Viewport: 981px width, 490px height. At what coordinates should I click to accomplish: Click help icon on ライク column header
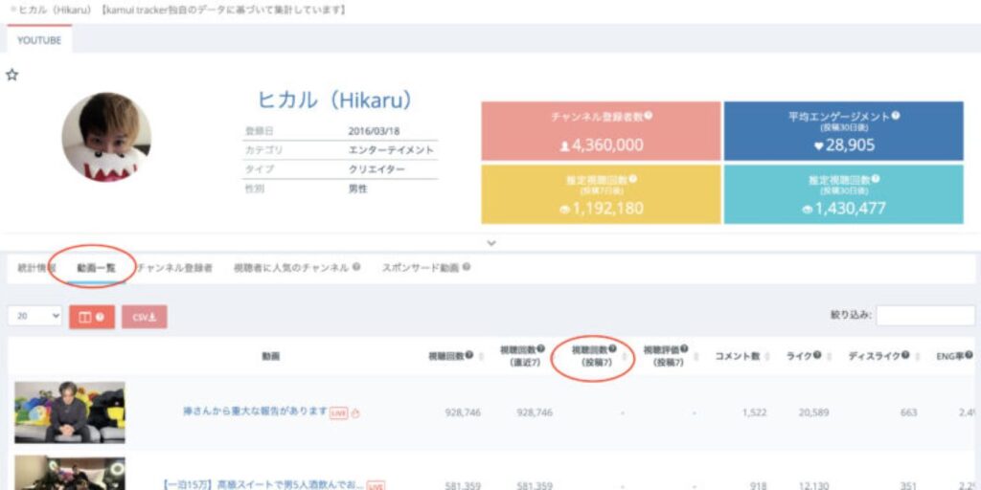[817, 355]
